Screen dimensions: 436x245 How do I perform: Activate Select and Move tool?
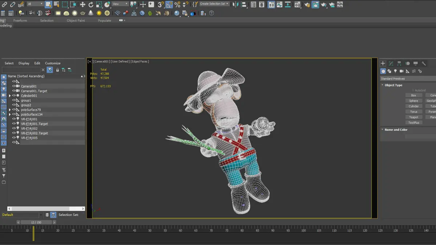click(82, 5)
